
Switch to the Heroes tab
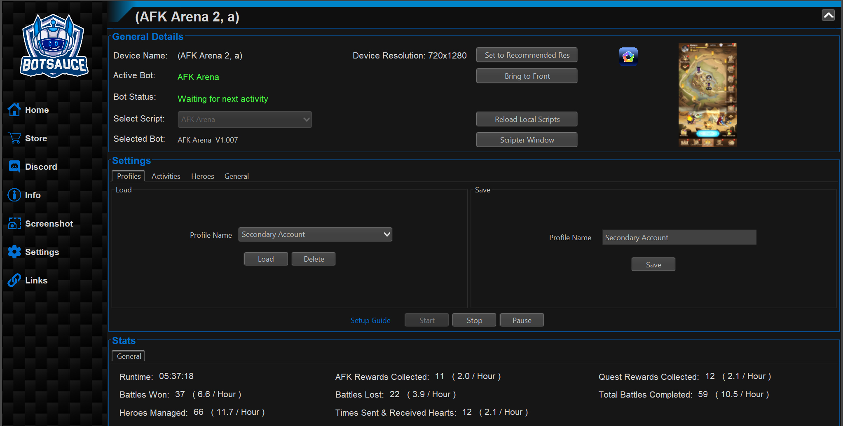(202, 176)
